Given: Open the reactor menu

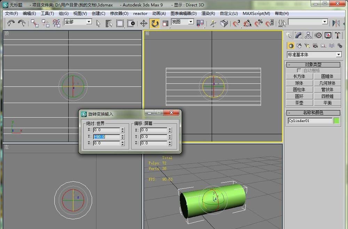Looking at the screenshot, I should (x=140, y=14).
